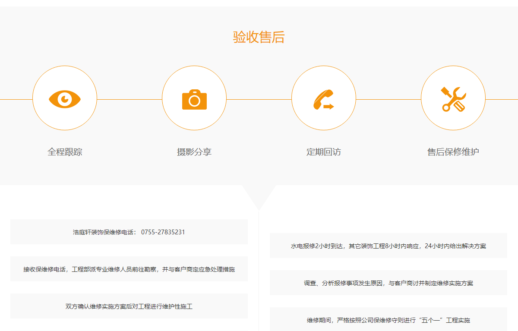Open the repair tools icon for 售后保修维护

pos(453,98)
